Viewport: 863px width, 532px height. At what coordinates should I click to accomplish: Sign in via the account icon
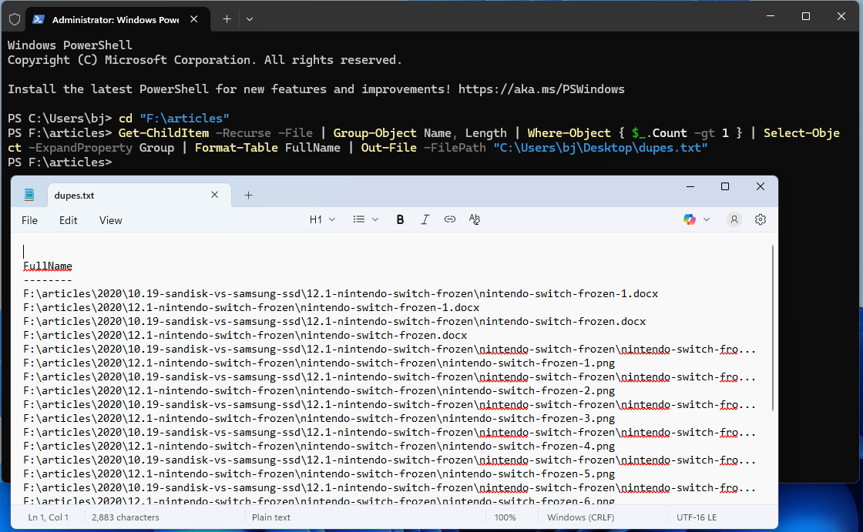point(734,219)
